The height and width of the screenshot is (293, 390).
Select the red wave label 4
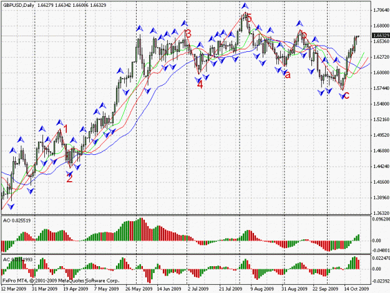pyautogui.click(x=200, y=84)
